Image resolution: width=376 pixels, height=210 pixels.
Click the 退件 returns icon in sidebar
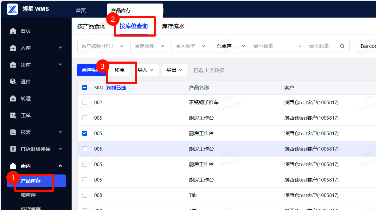click(13, 82)
